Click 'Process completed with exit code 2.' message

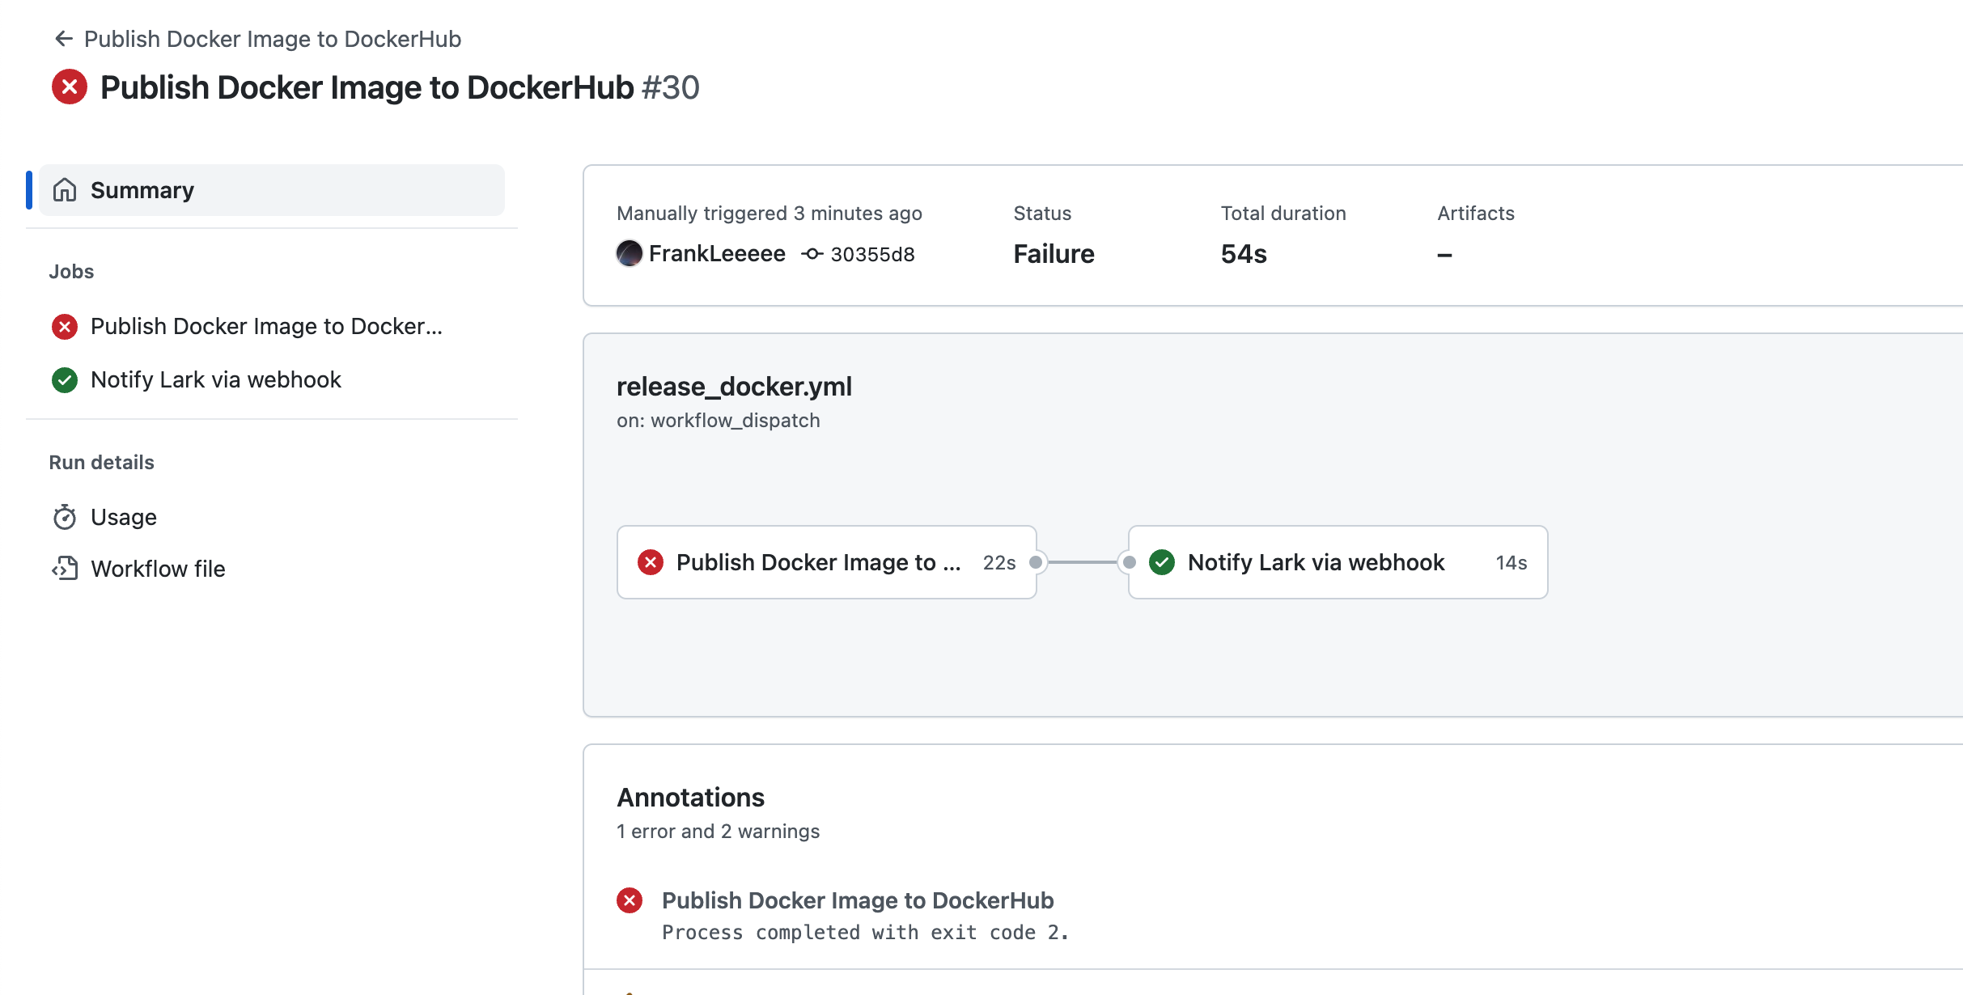click(865, 933)
